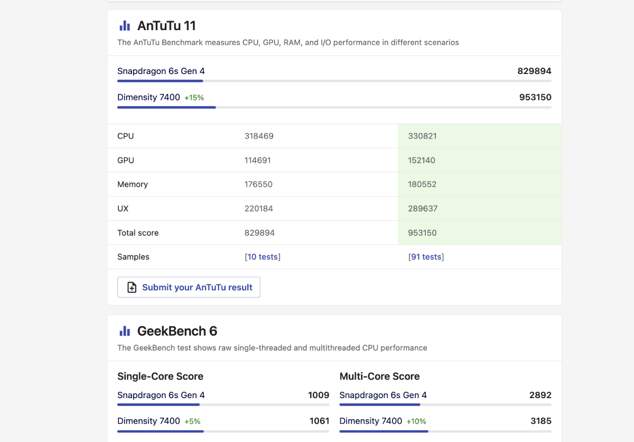
Task: Click the GeekBench 6 bar chart icon
Action: [125, 331]
